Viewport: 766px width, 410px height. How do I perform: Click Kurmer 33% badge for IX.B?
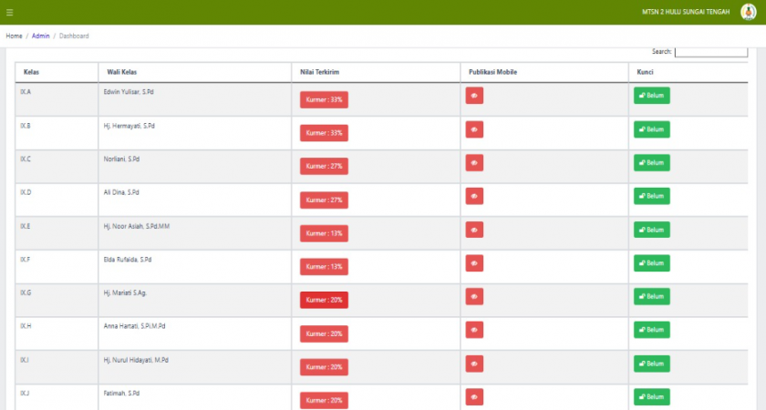coord(324,133)
